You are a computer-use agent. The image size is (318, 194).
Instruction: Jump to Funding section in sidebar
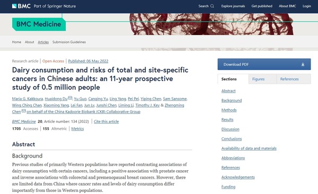[x=228, y=187]
